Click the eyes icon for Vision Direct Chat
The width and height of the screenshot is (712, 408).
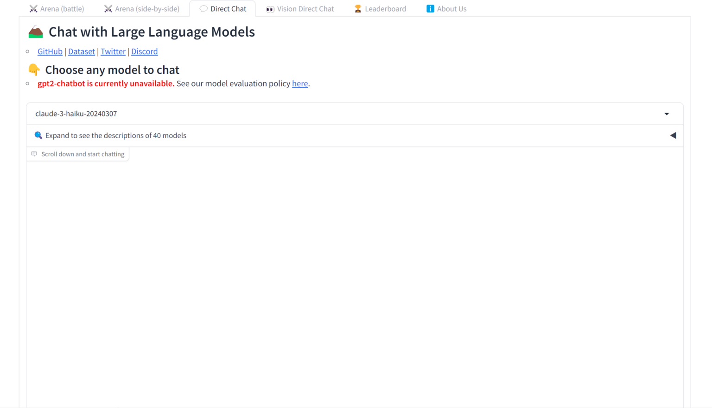click(x=270, y=8)
